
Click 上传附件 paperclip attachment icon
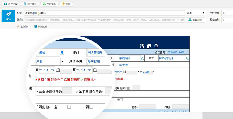pyautogui.click(x=18, y=26)
